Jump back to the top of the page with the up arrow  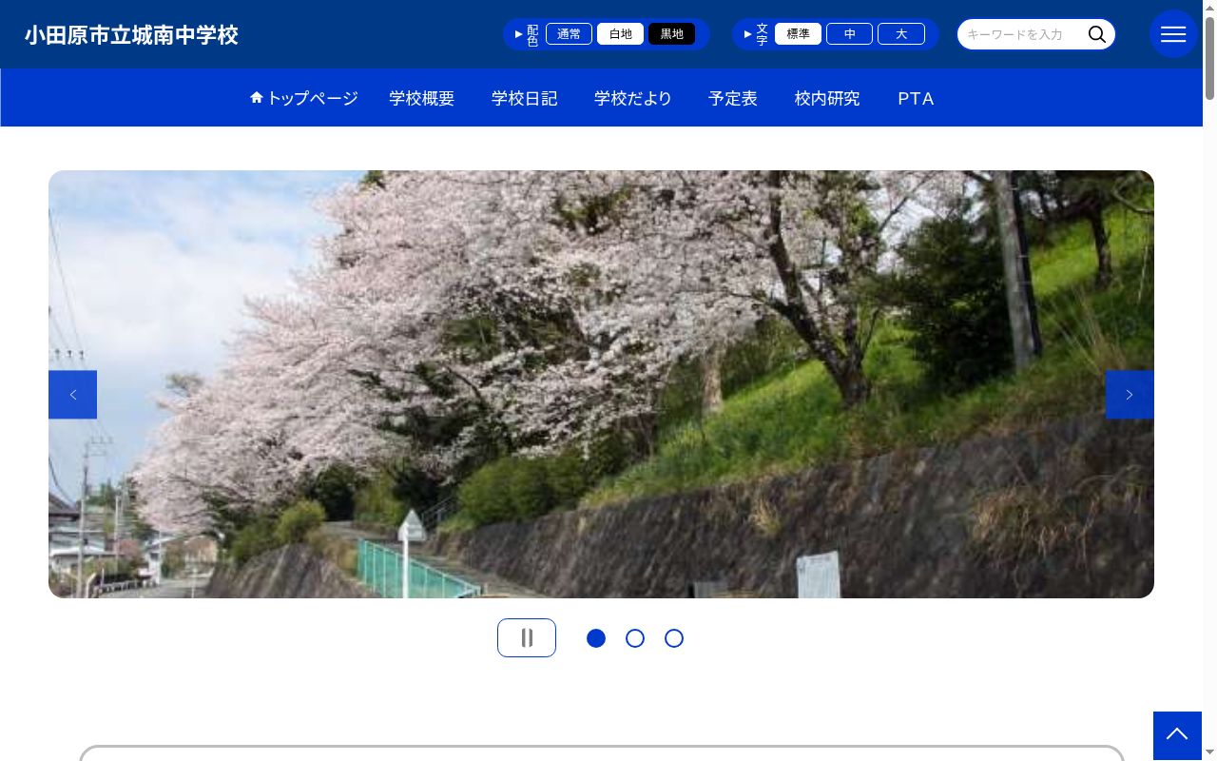1177,735
